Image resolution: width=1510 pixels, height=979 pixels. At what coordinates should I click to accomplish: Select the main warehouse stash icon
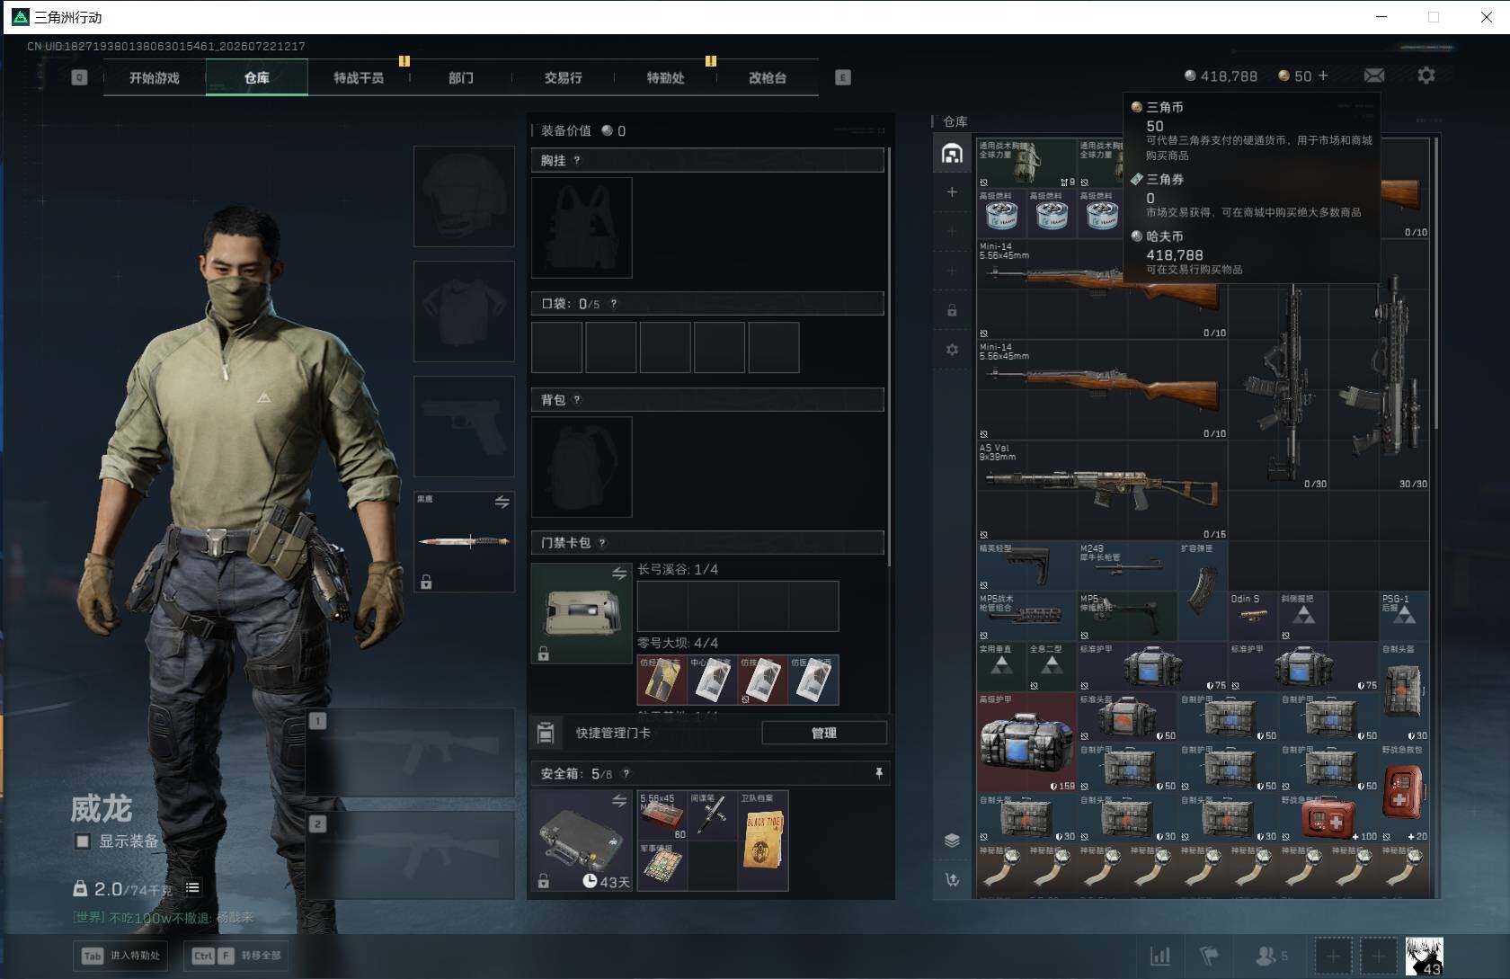[952, 153]
